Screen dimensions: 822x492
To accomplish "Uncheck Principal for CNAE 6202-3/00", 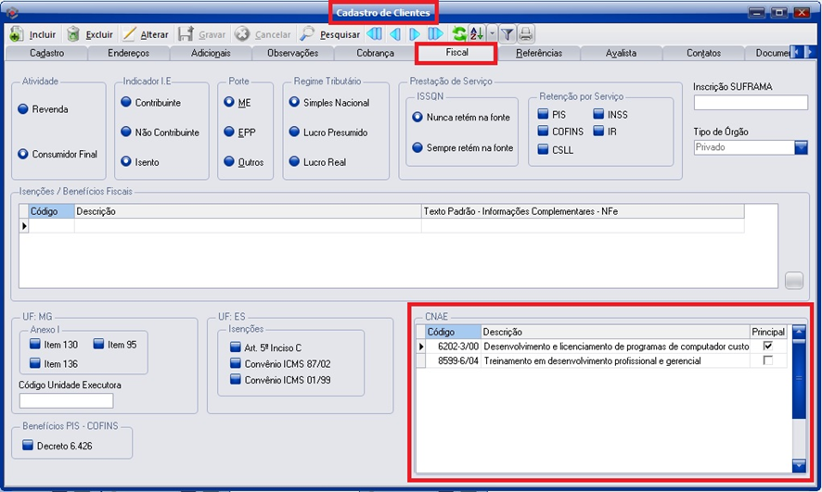I will pyautogui.click(x=766, y=346).
